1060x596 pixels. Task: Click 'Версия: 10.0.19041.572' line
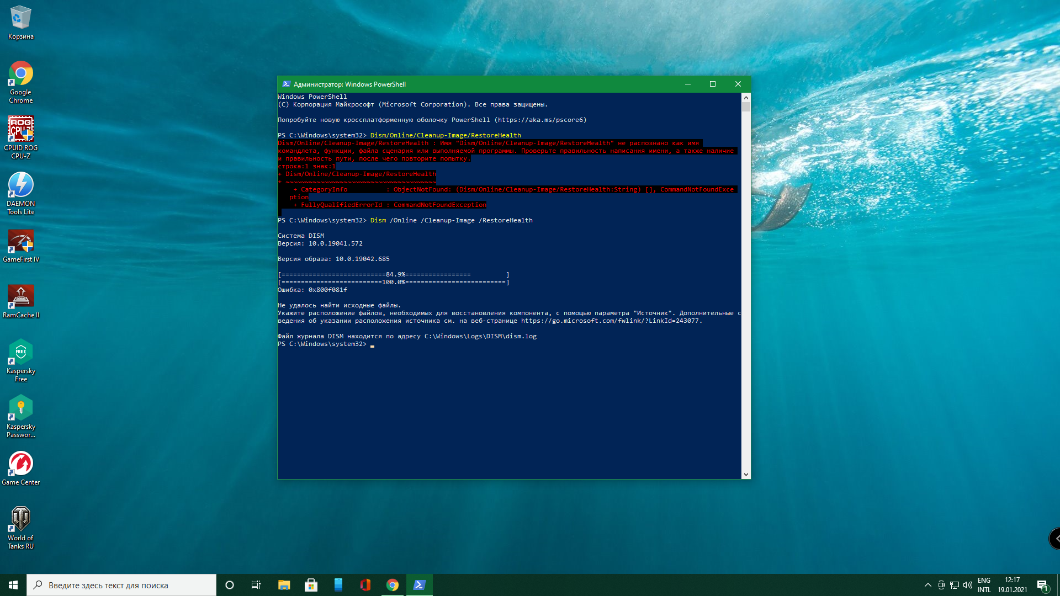(x=320, y=243)
